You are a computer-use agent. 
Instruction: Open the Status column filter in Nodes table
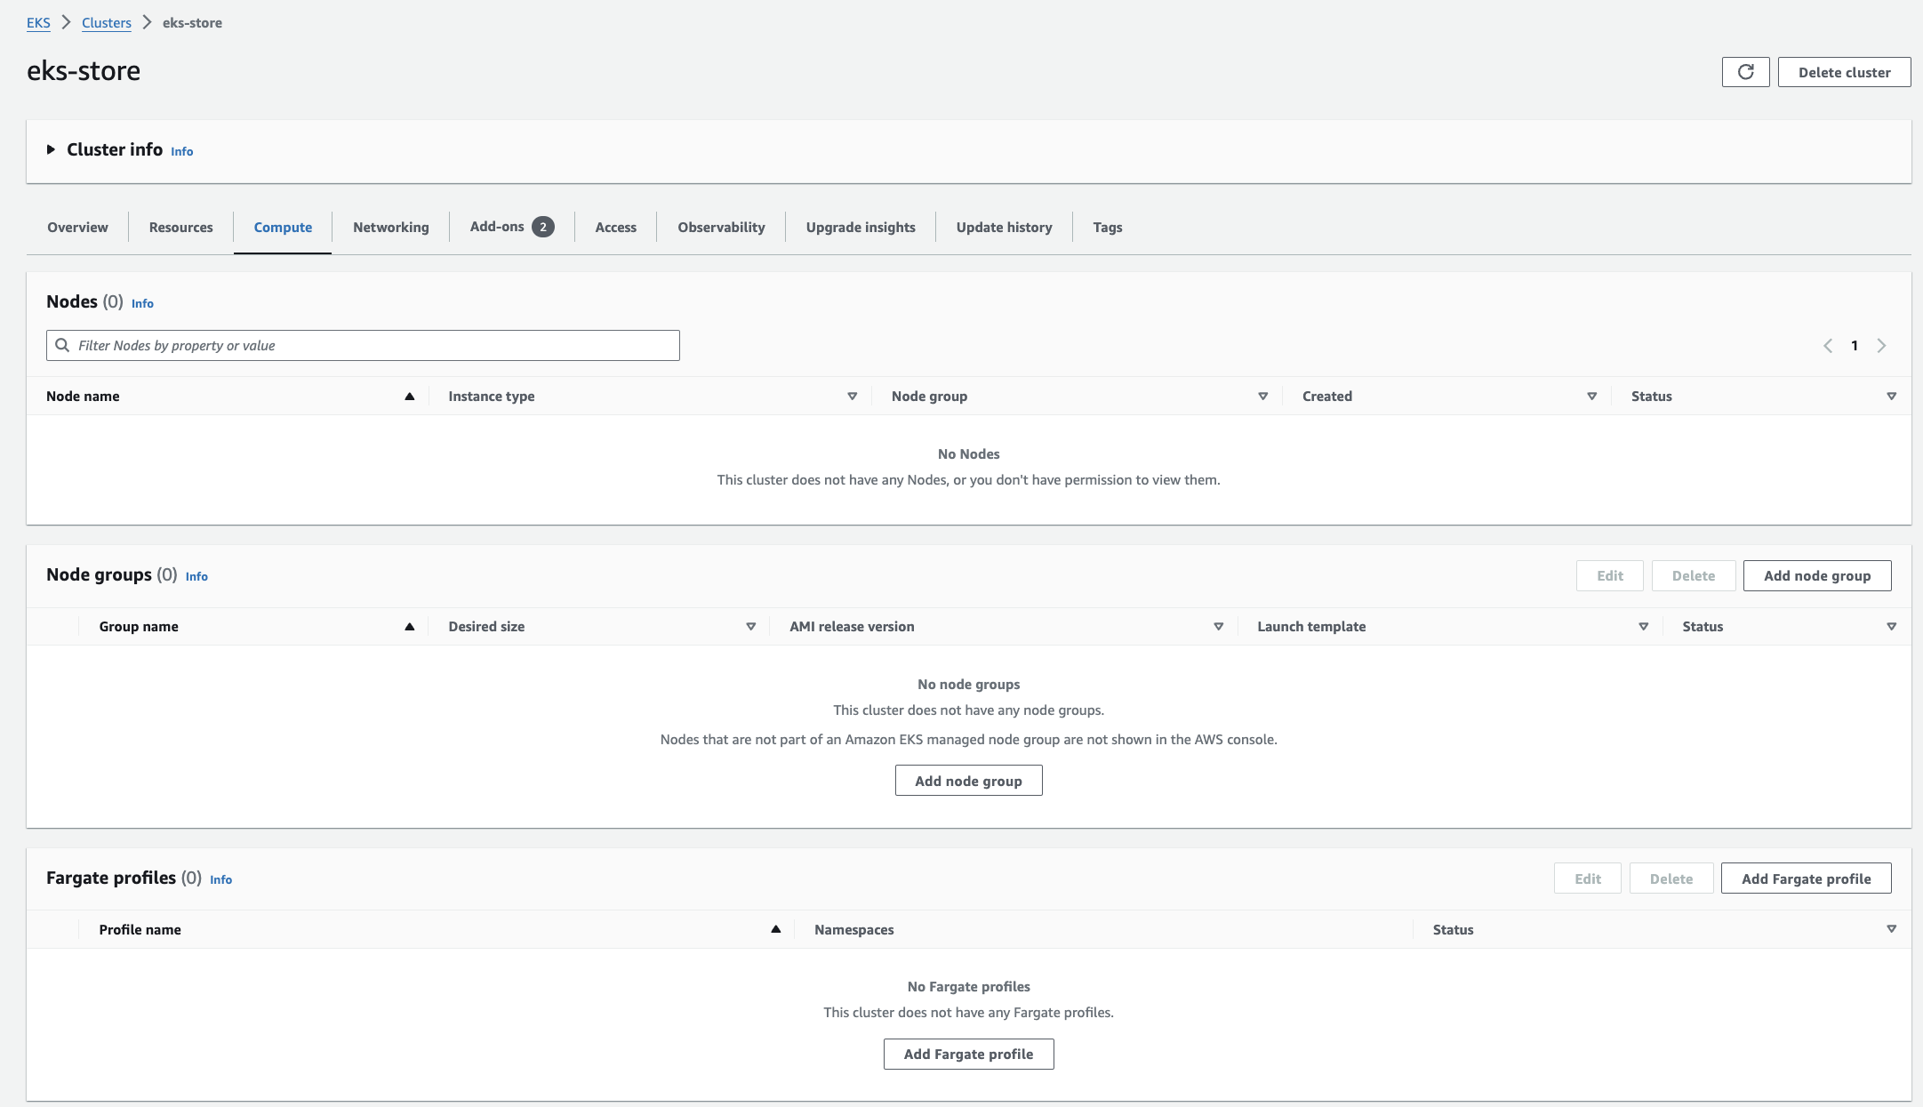click(1892, 397)
